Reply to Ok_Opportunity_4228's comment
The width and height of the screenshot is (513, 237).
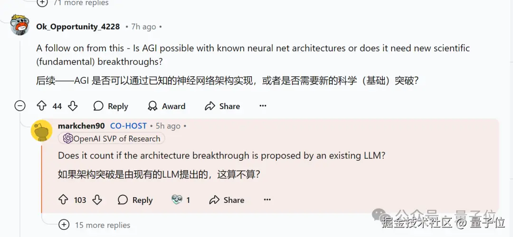coord(111,106)
